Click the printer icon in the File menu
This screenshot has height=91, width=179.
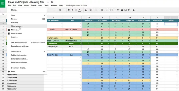pyautogui.click(x=9, y=71)
